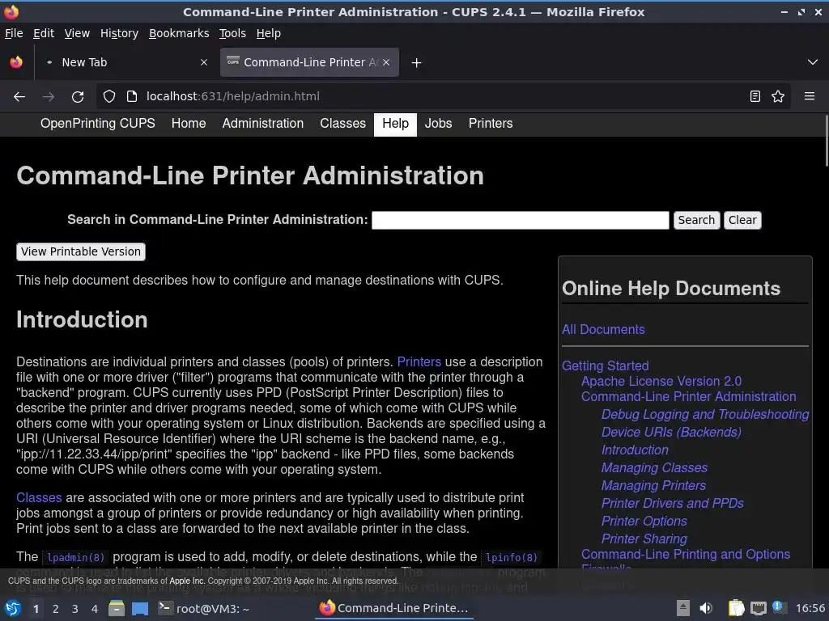829x621 pixels.
Task: Open the file manager taskbar icon
Action: pyautogui.click(x=117, y=608)
